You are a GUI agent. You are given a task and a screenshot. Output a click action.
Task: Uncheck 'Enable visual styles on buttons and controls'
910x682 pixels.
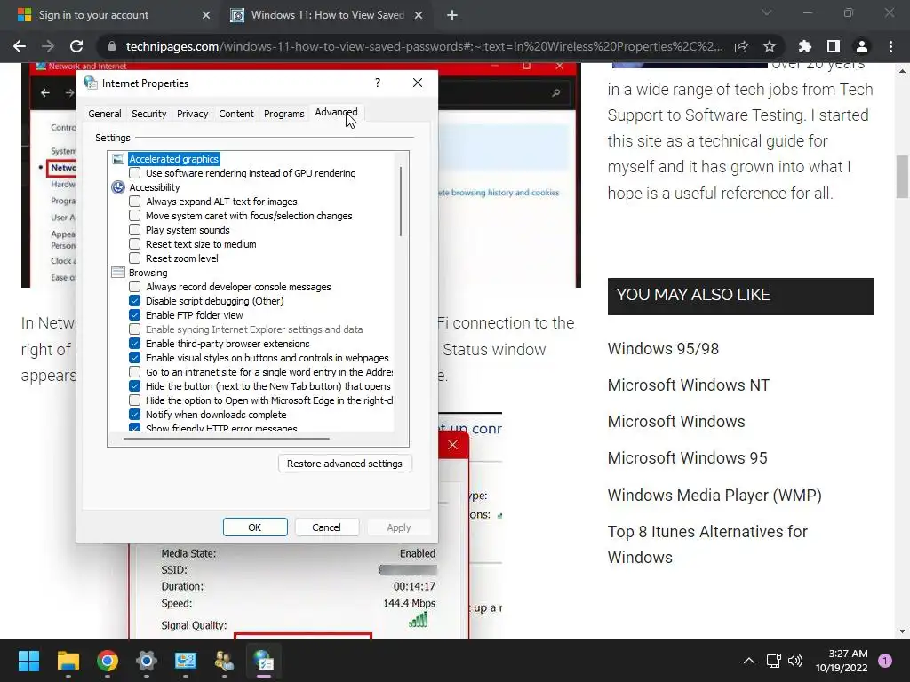click(135, 358)
